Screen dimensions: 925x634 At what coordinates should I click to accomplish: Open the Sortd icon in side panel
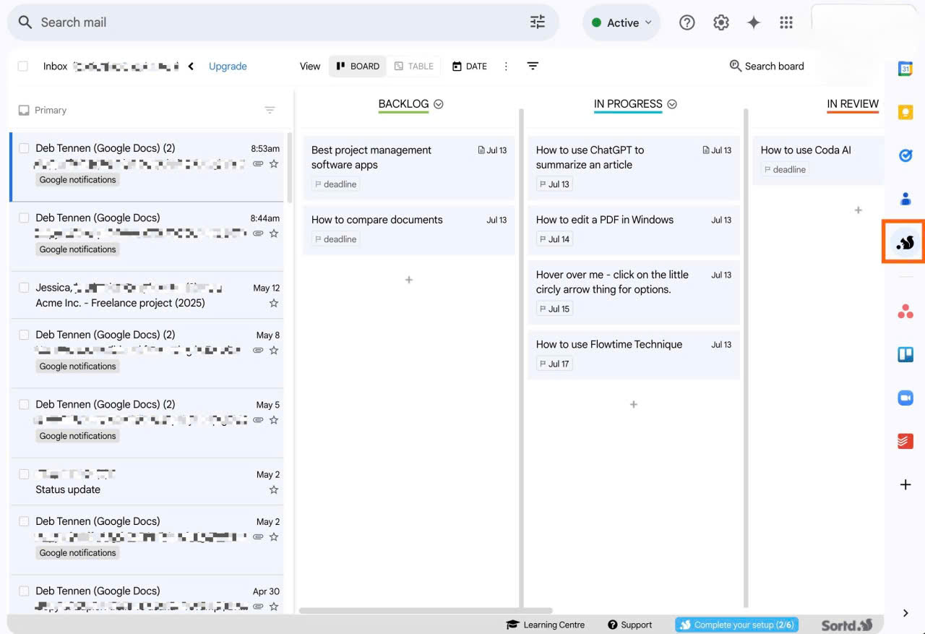coord(905,243)
